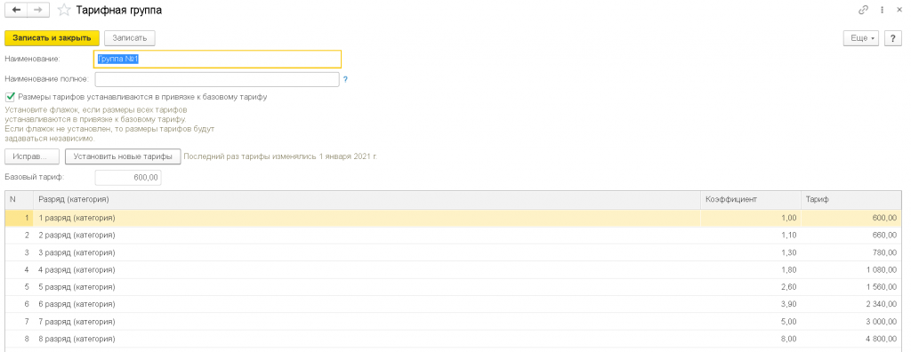Click coefficient cell 1,30
Viewport: 911px width, 352px height.
pos(751,252)
